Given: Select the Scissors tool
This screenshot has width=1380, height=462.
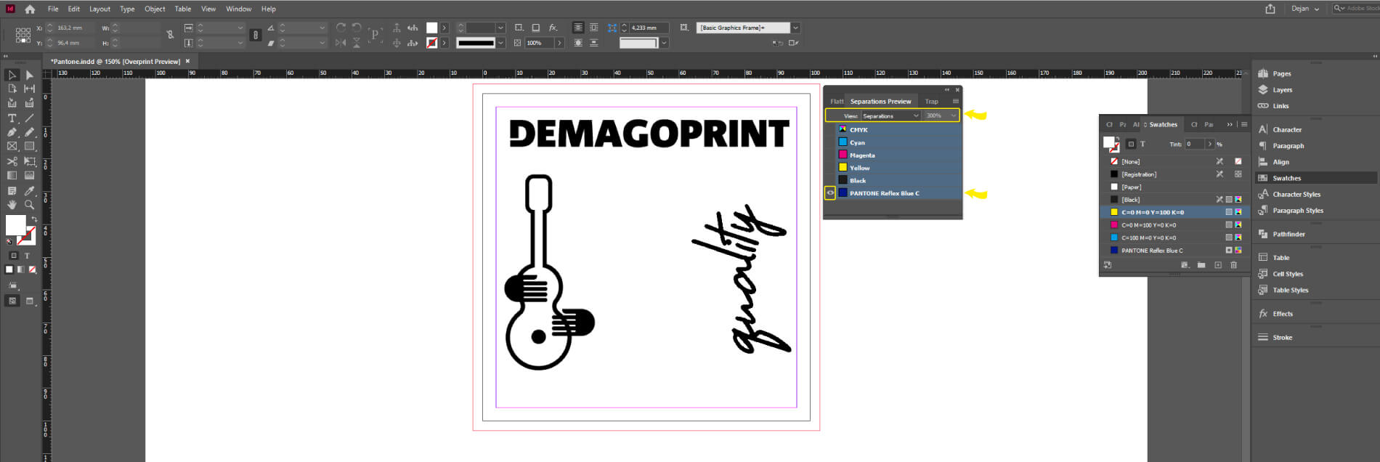Looking at the screenshot, I should point(12,161).
